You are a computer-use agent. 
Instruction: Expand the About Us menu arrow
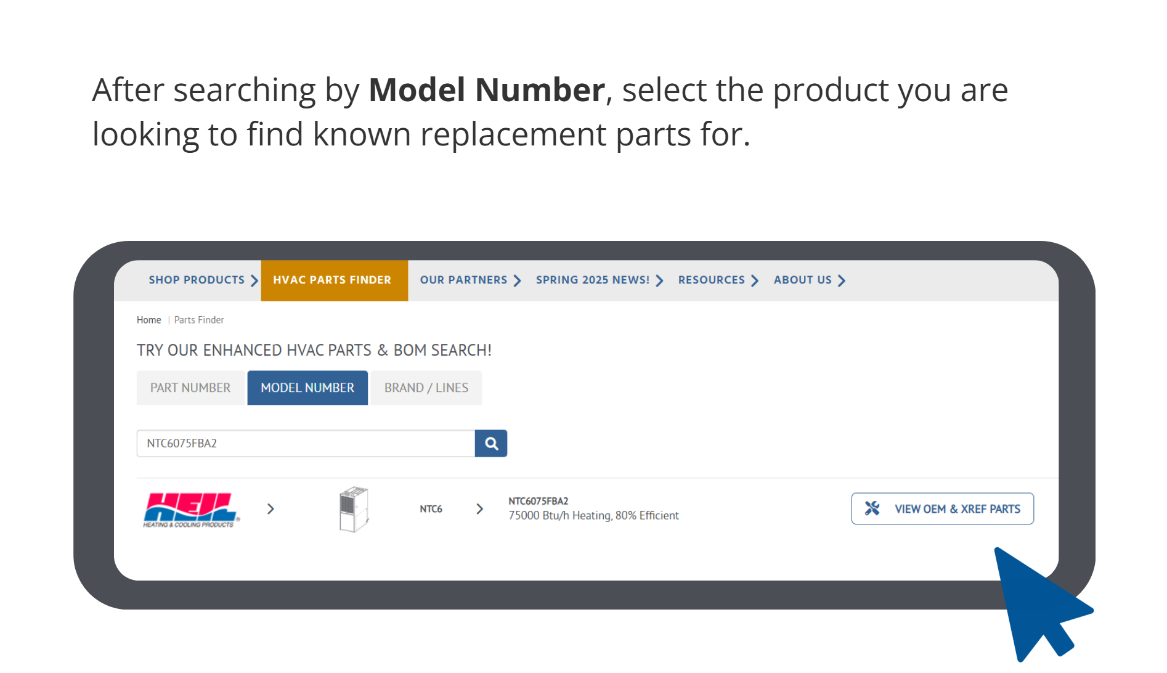coord(842,281)
